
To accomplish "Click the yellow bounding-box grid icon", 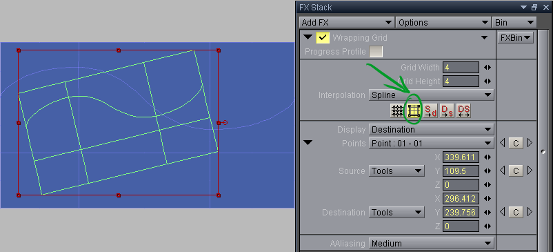I will click(x=414, y=111).
